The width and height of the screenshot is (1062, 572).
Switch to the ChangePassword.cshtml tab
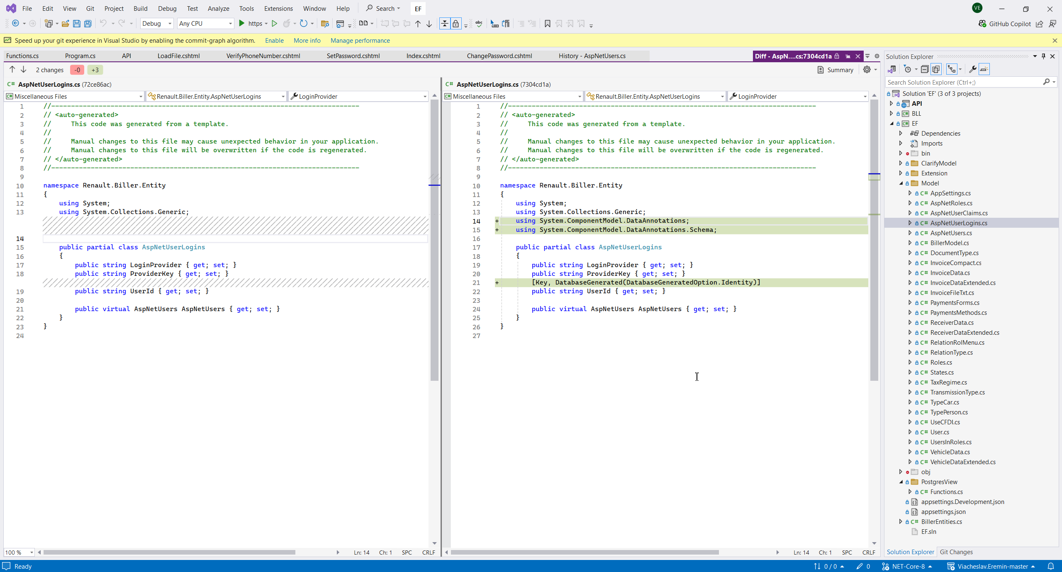[499, 56]
